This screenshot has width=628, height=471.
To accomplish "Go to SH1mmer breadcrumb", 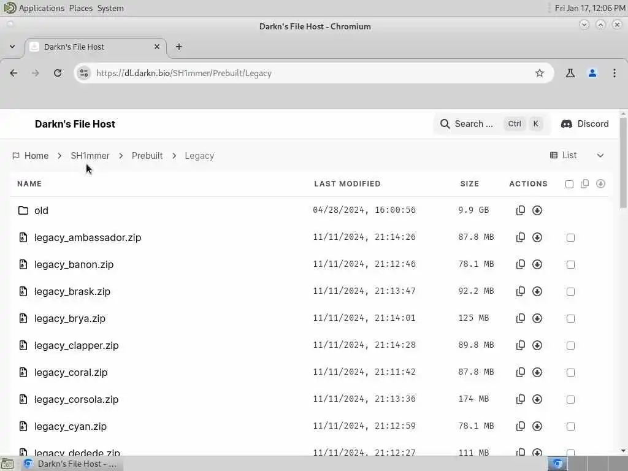I will [x=90, y=155].
